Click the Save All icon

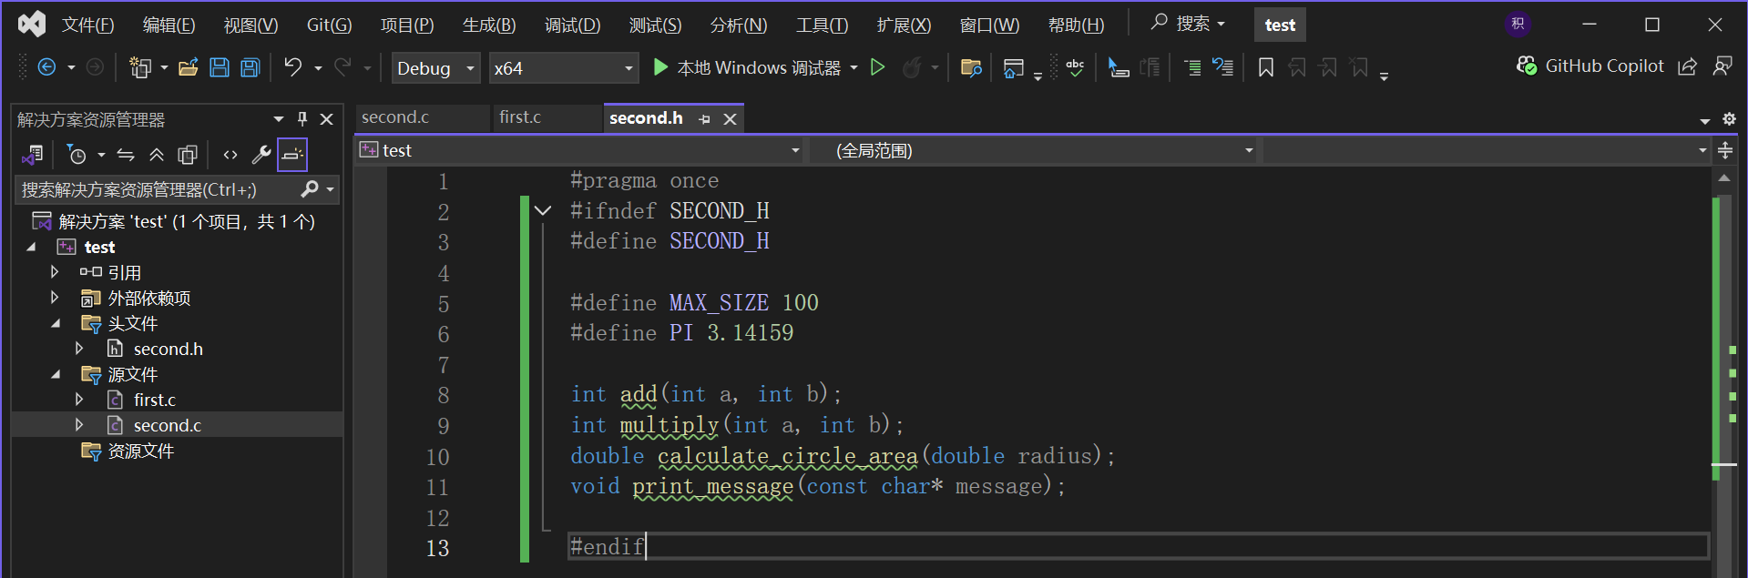point(250,67)
